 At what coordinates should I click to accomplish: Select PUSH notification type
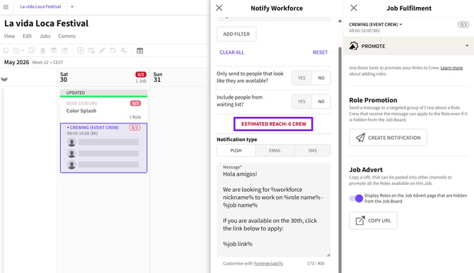(x=236, y=150)
